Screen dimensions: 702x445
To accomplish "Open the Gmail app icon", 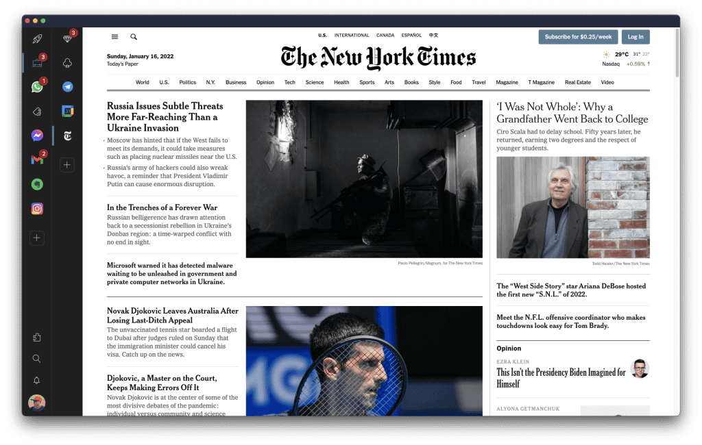I will coord(37,160).
